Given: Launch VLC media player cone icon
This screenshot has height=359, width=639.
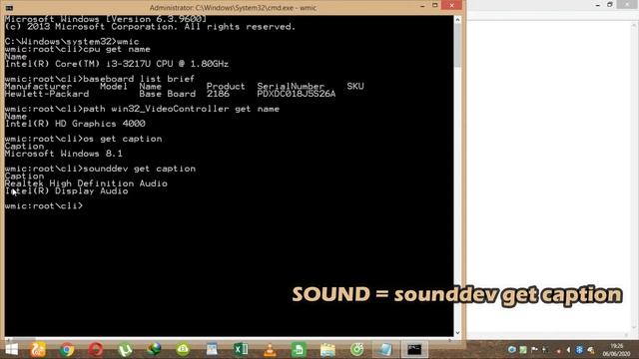Looking at the screenshot, I should 270,350.
